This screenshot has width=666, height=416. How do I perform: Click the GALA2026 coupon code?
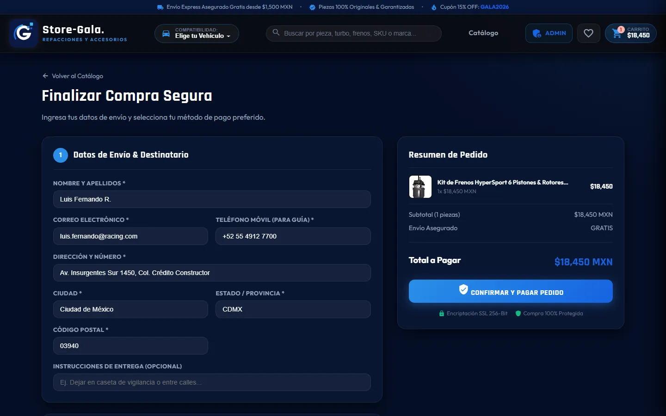coord(494,7)
